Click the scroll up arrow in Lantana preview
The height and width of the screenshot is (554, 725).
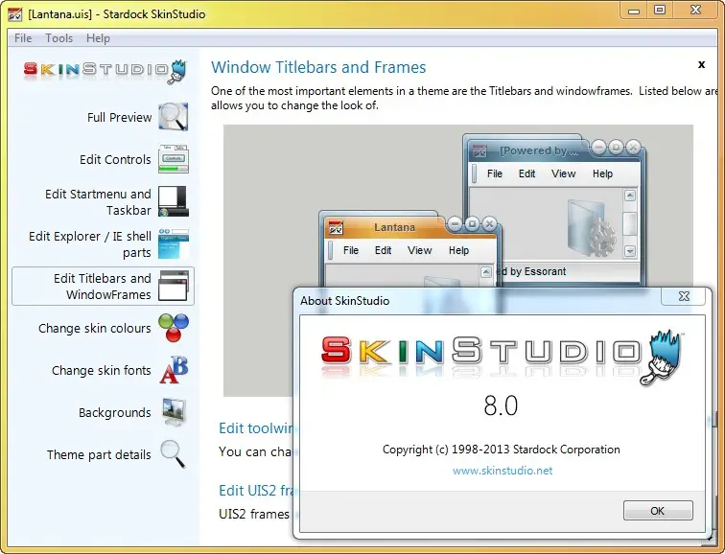coord(485,271)
